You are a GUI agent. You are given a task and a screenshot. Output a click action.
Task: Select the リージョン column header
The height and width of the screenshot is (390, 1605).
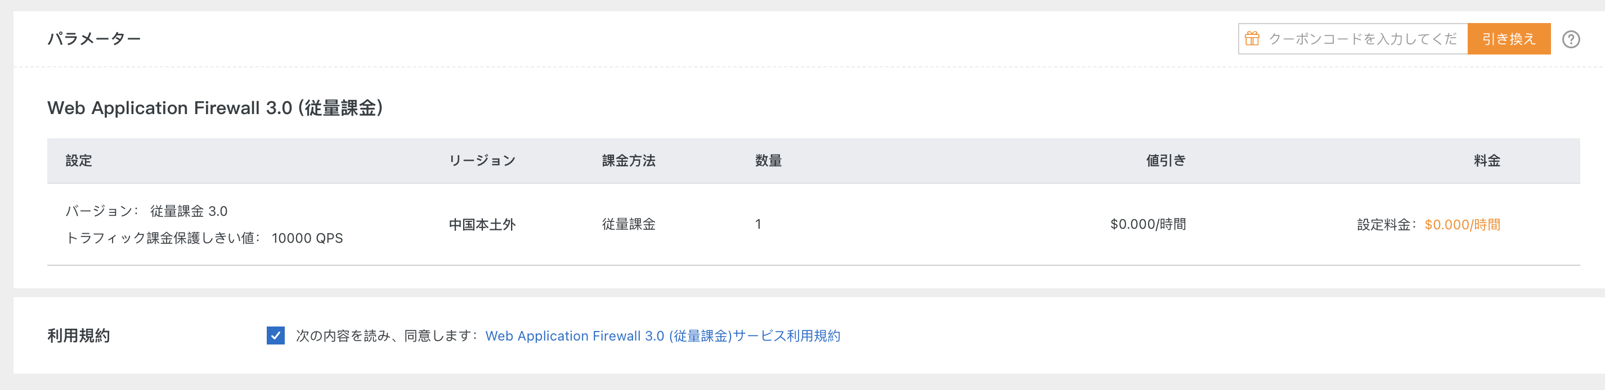[483, 161]
